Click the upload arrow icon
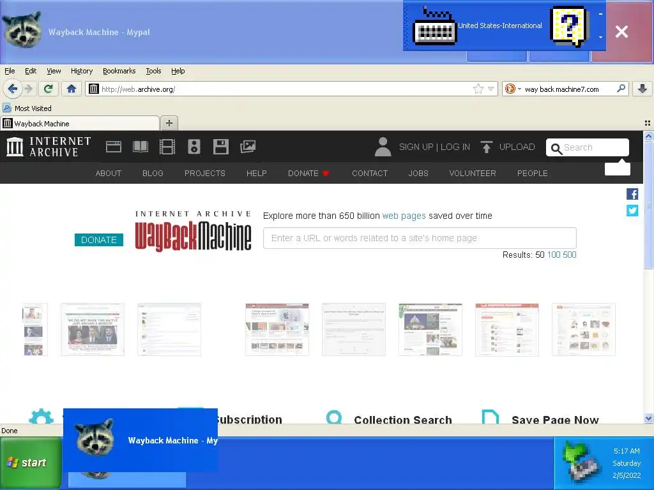Image resolution: width=654 pixels, height=490 pixels. [486, 147]
